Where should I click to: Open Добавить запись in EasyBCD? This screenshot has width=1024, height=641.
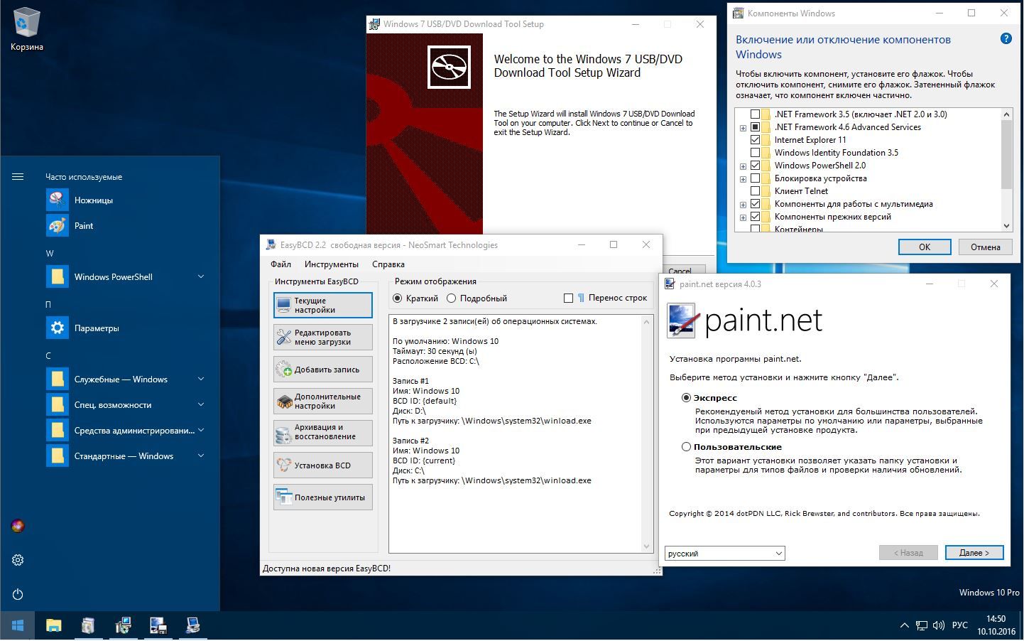[323, 370]
